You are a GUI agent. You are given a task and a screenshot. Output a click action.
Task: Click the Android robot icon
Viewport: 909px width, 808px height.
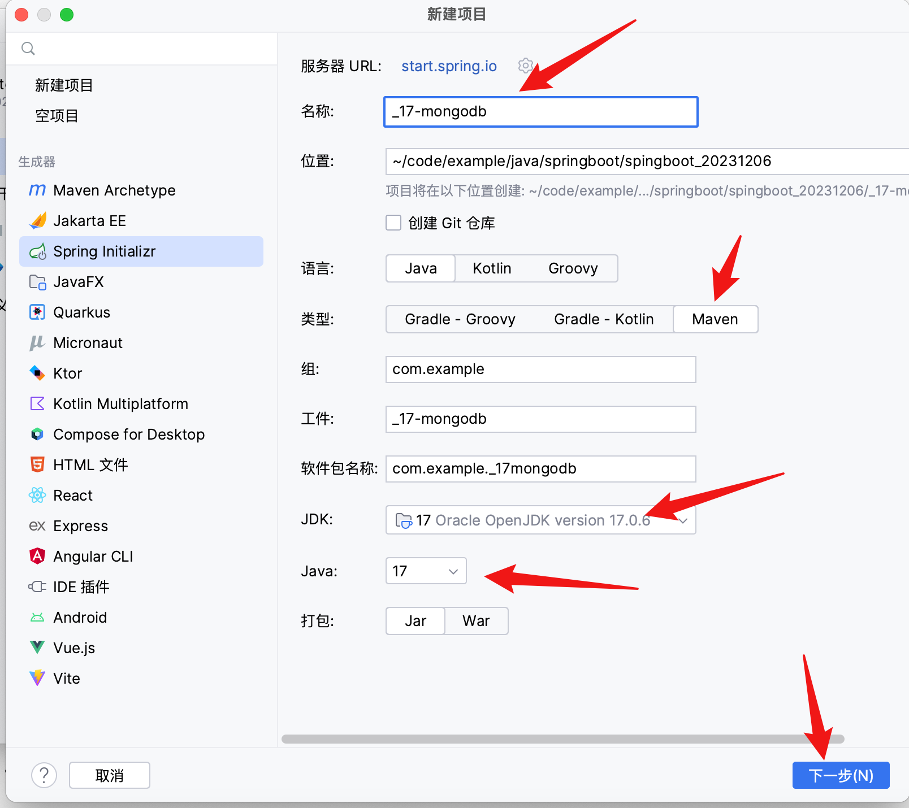(37, 618)
